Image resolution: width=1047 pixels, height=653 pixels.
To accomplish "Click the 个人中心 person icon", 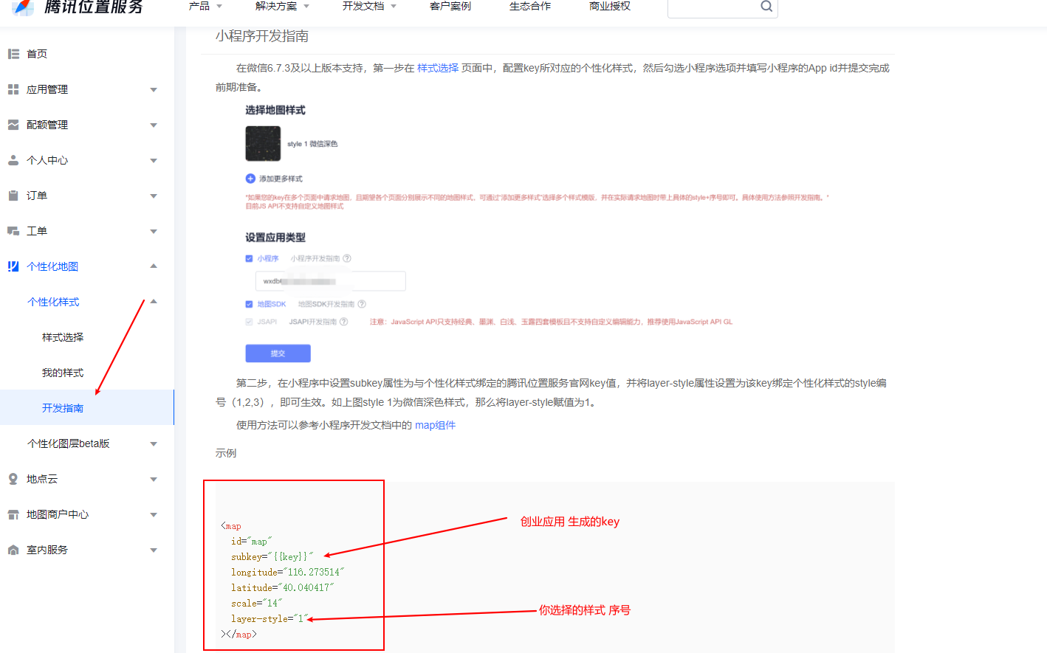I will point(13,159).
